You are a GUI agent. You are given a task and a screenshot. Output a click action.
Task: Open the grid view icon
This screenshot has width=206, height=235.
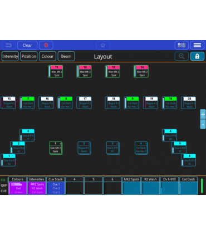[182, 45]
